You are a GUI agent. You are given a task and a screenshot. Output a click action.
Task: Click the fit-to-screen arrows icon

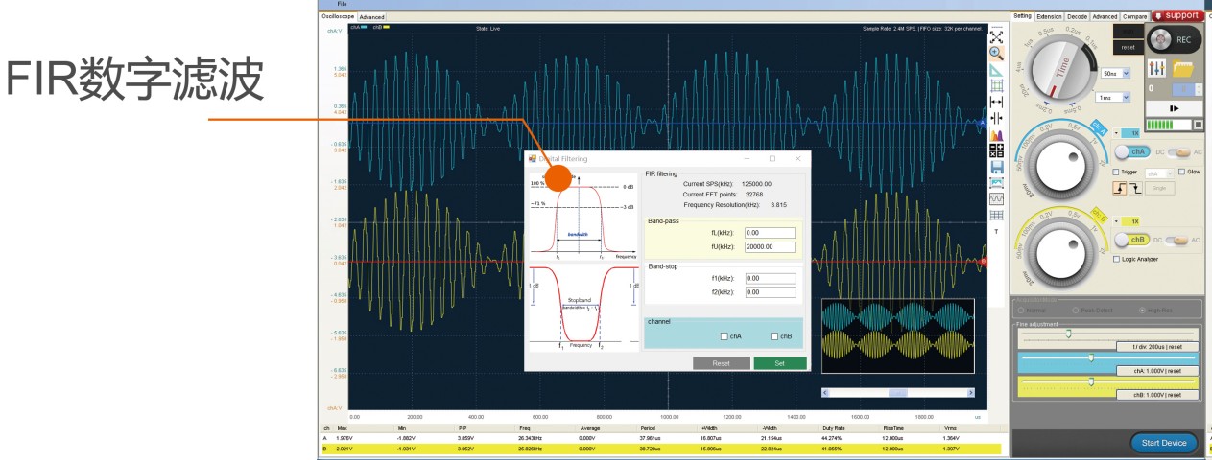click(x=996, y=36)
